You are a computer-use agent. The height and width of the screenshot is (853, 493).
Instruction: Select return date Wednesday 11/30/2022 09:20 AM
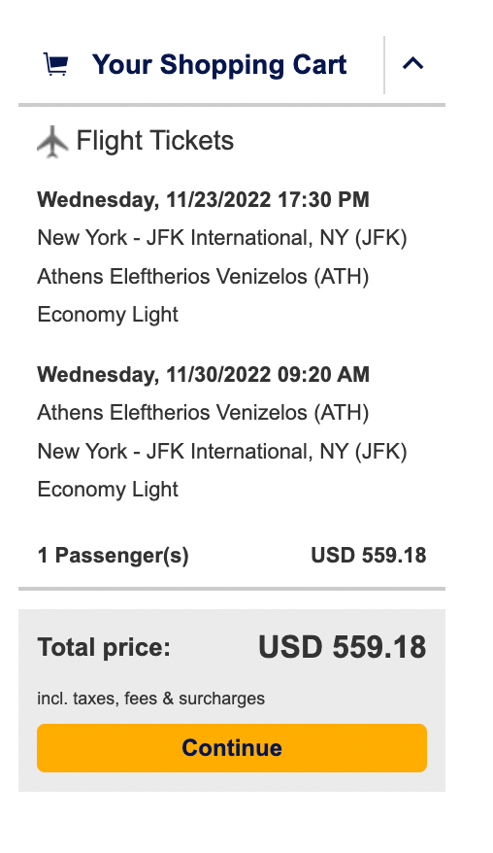pos(203,374)
